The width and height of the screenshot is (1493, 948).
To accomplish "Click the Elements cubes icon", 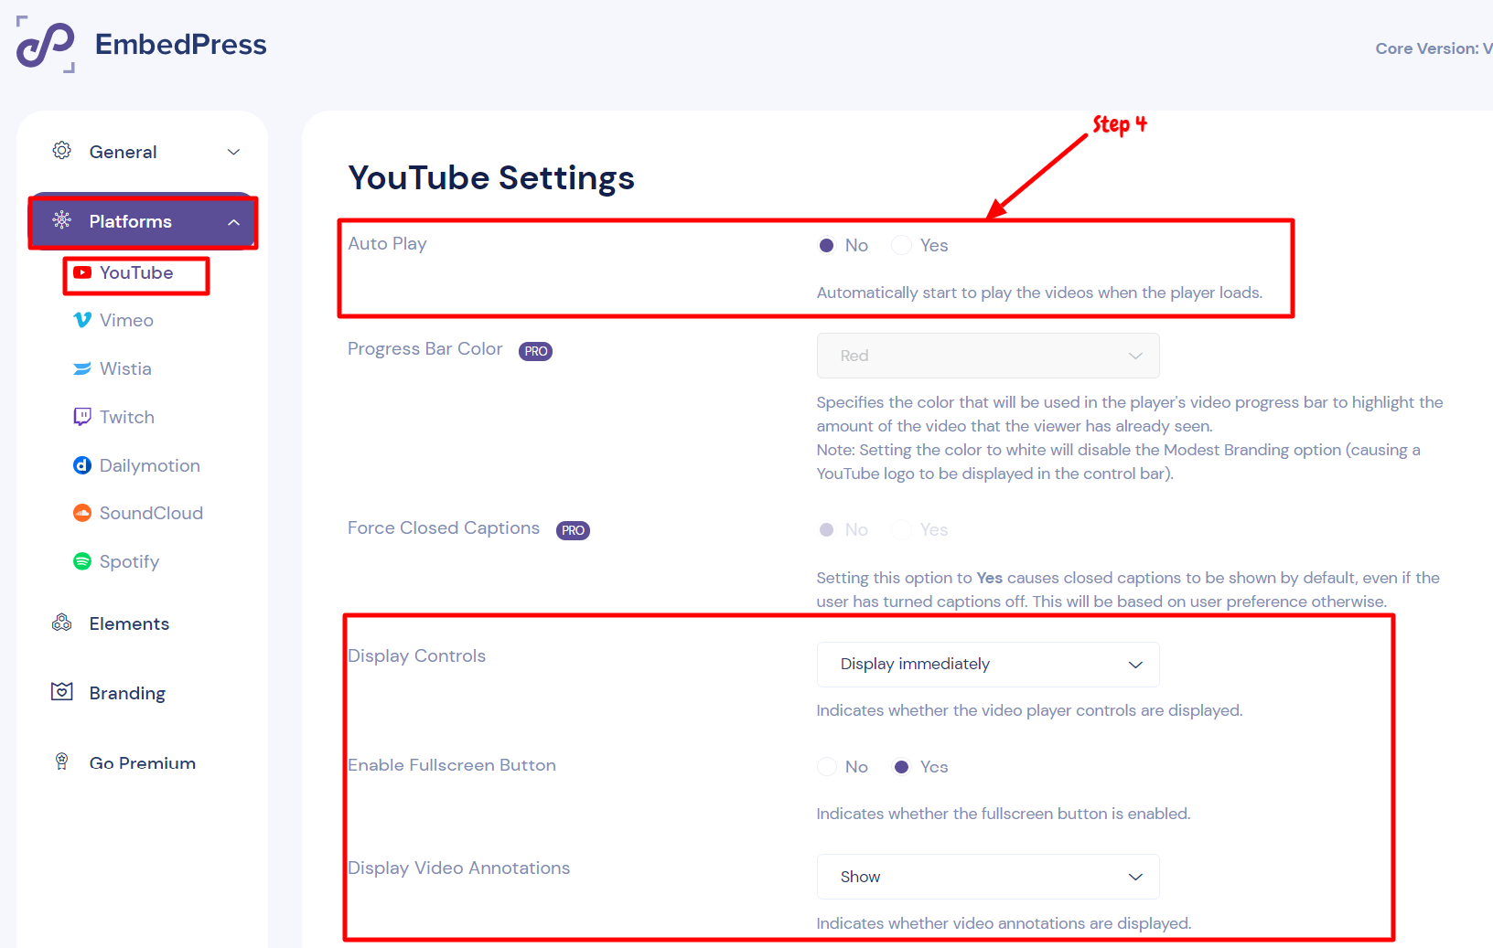I will (x=61, y=623).
